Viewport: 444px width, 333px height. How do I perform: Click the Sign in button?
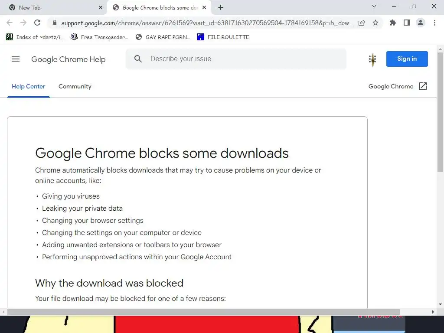407,59
